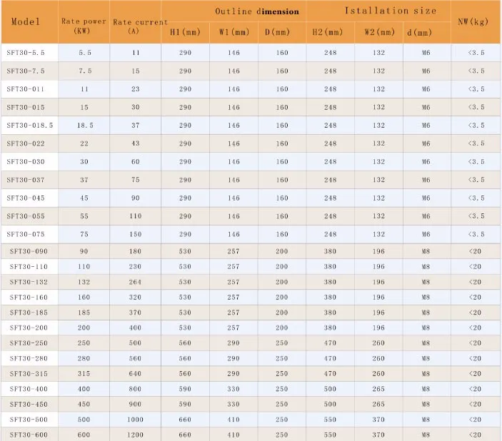
Task: Click rate current 640 in SFT30-315 row
Action: click(x=135, y=373)
